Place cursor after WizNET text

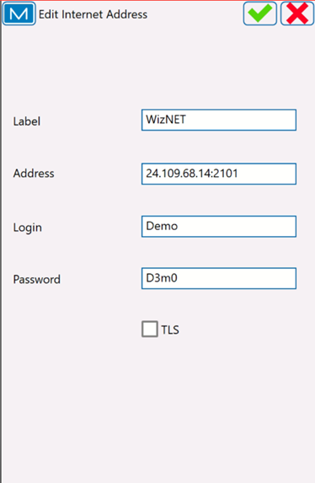click(x=187, y=120)
